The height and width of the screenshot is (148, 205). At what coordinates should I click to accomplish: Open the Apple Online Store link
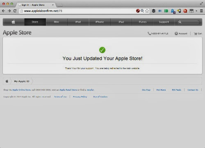(x=21, y=90)
